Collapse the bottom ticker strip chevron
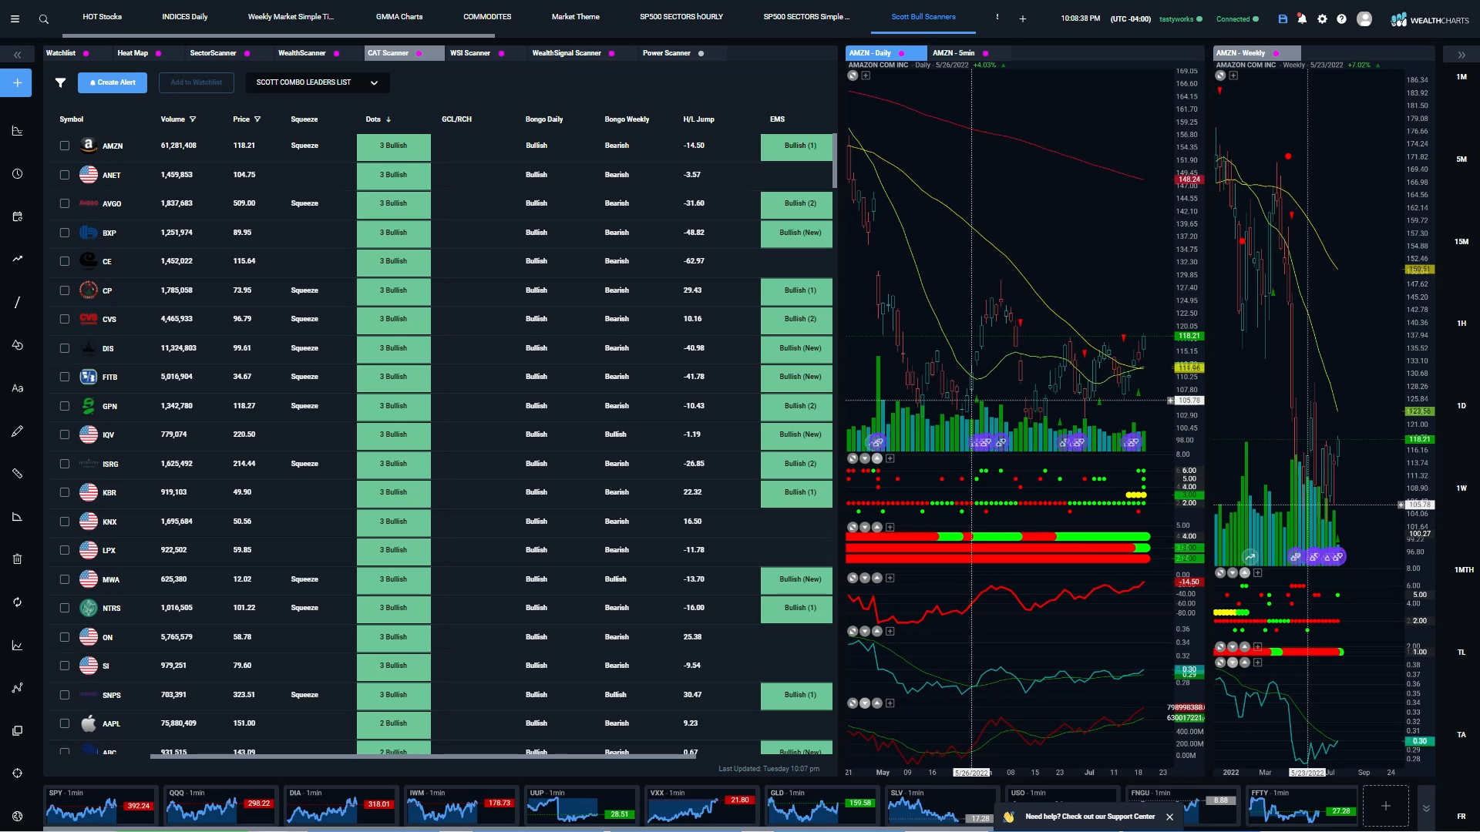 1426,808
